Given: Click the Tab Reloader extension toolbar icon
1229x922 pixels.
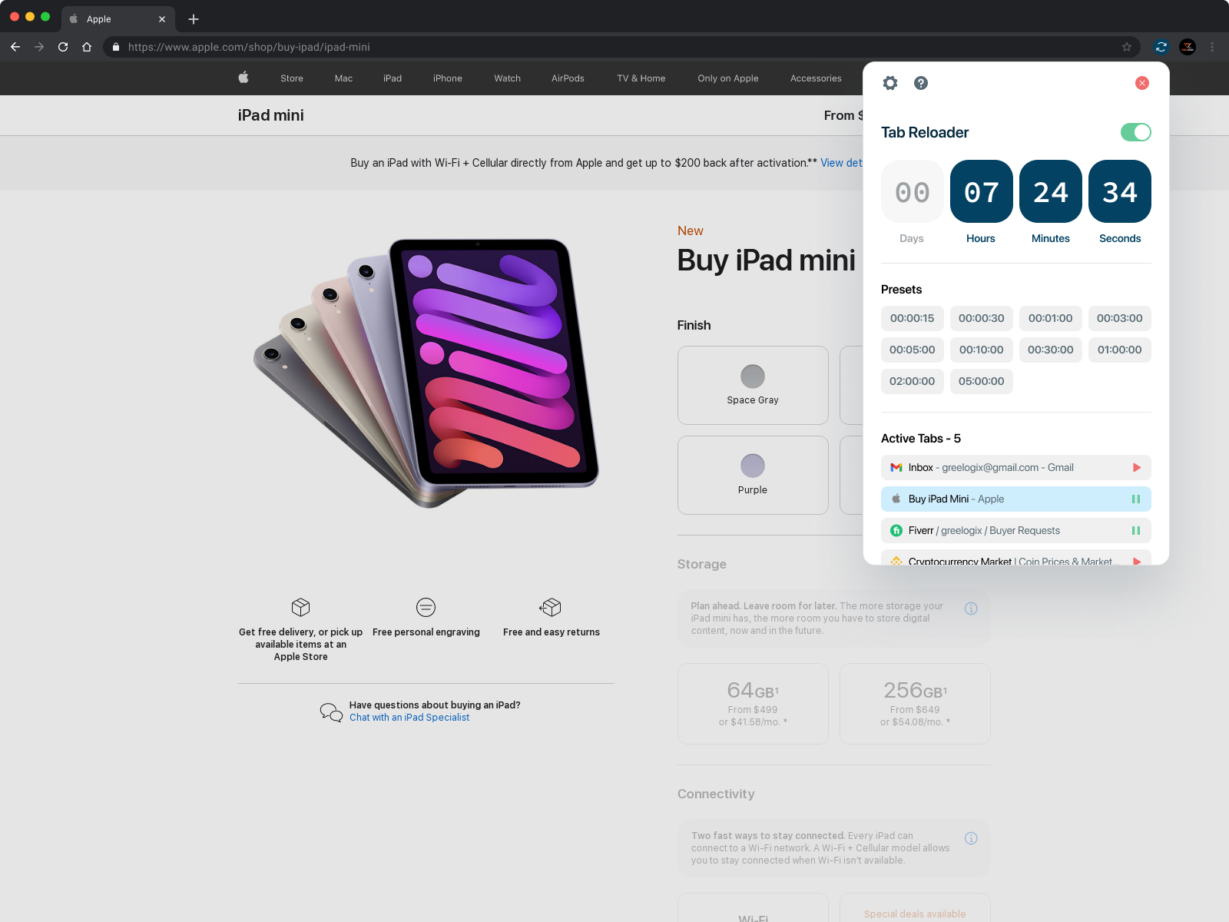Looking at the screenshot, I should tap(1161, 47).
